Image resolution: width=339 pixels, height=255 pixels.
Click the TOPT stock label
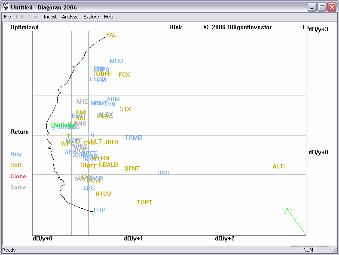point(144,203)
